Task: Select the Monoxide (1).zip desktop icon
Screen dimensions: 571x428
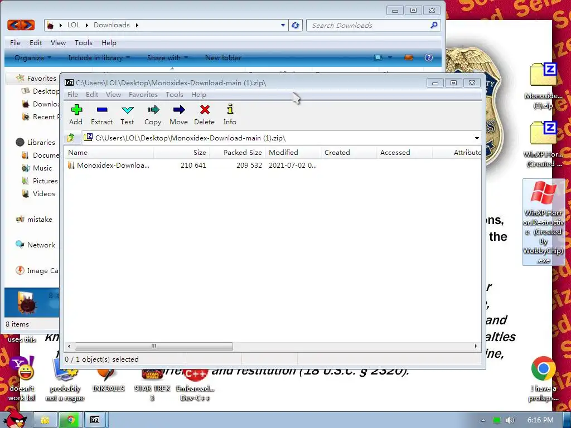Action: (x=543, y=86)
